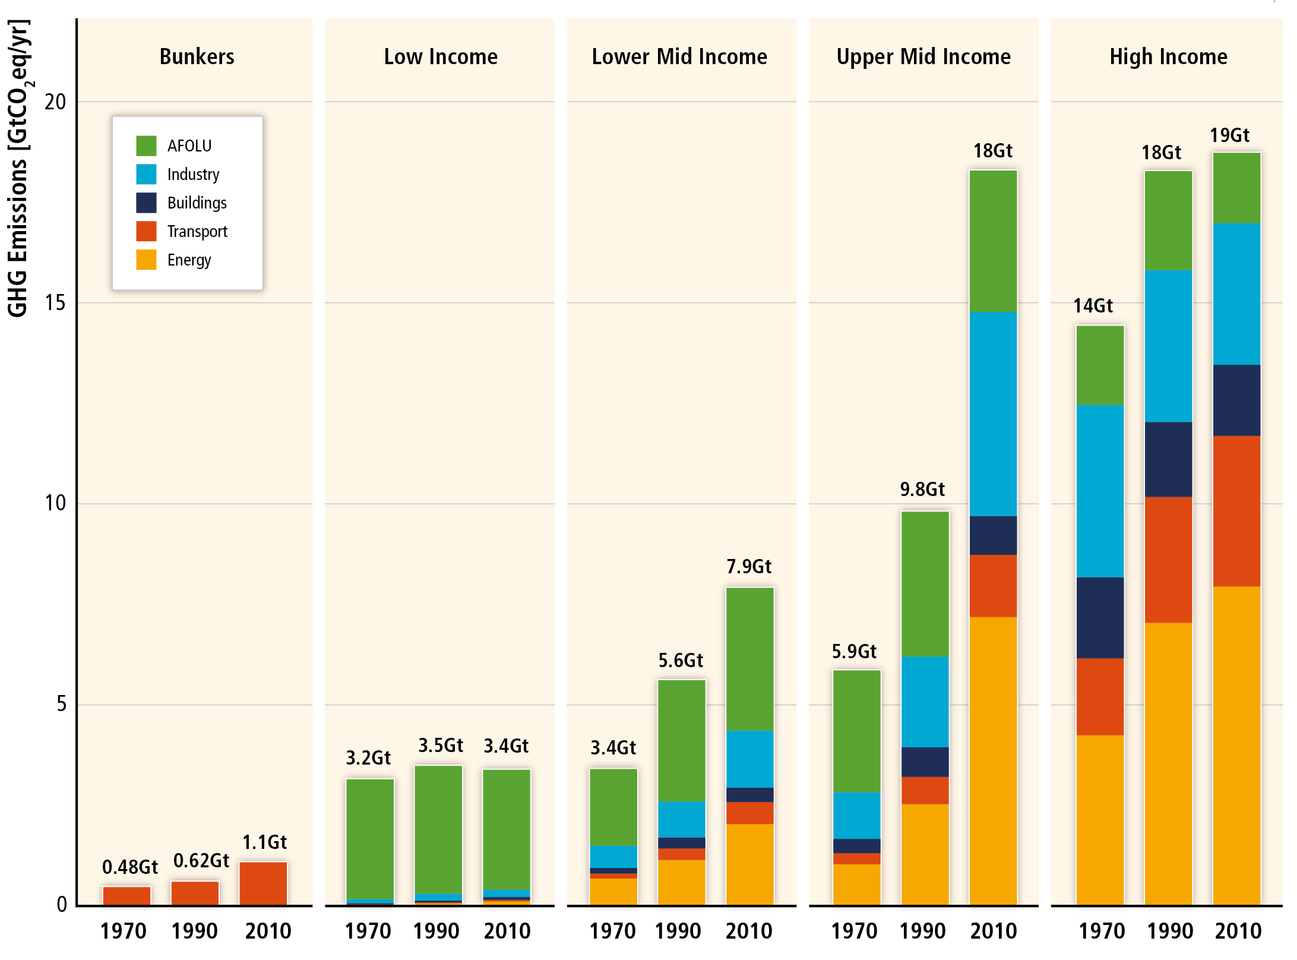1297x960 pixels.
Task: Click the 14Gt High Income 1970 label
Action: [x=1093, y=305]
